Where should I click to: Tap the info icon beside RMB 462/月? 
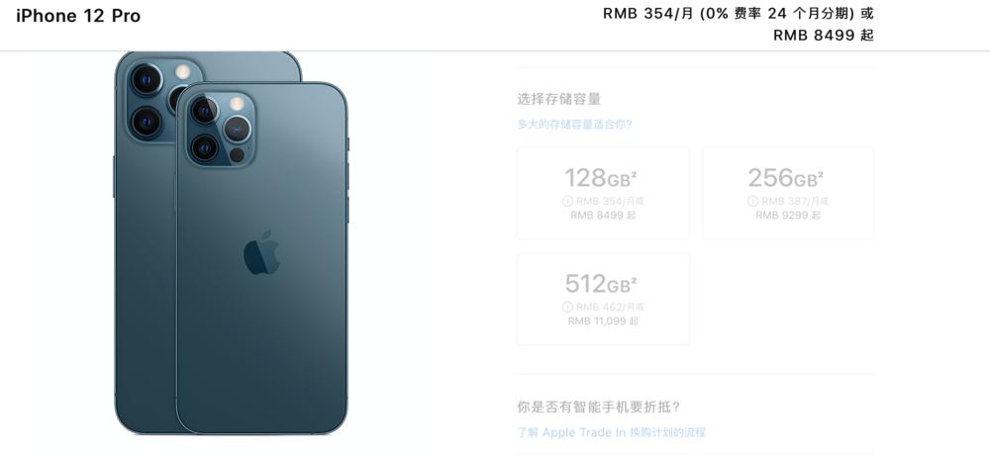click(567, 308)
